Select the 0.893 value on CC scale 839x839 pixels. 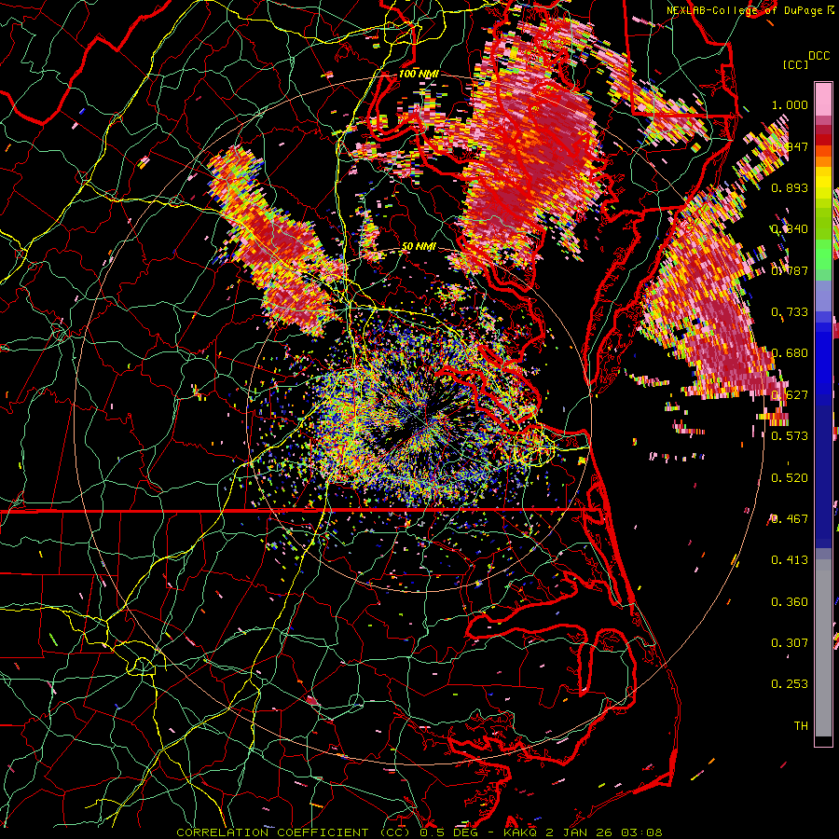pyautogui.click(x=790, y=187)
